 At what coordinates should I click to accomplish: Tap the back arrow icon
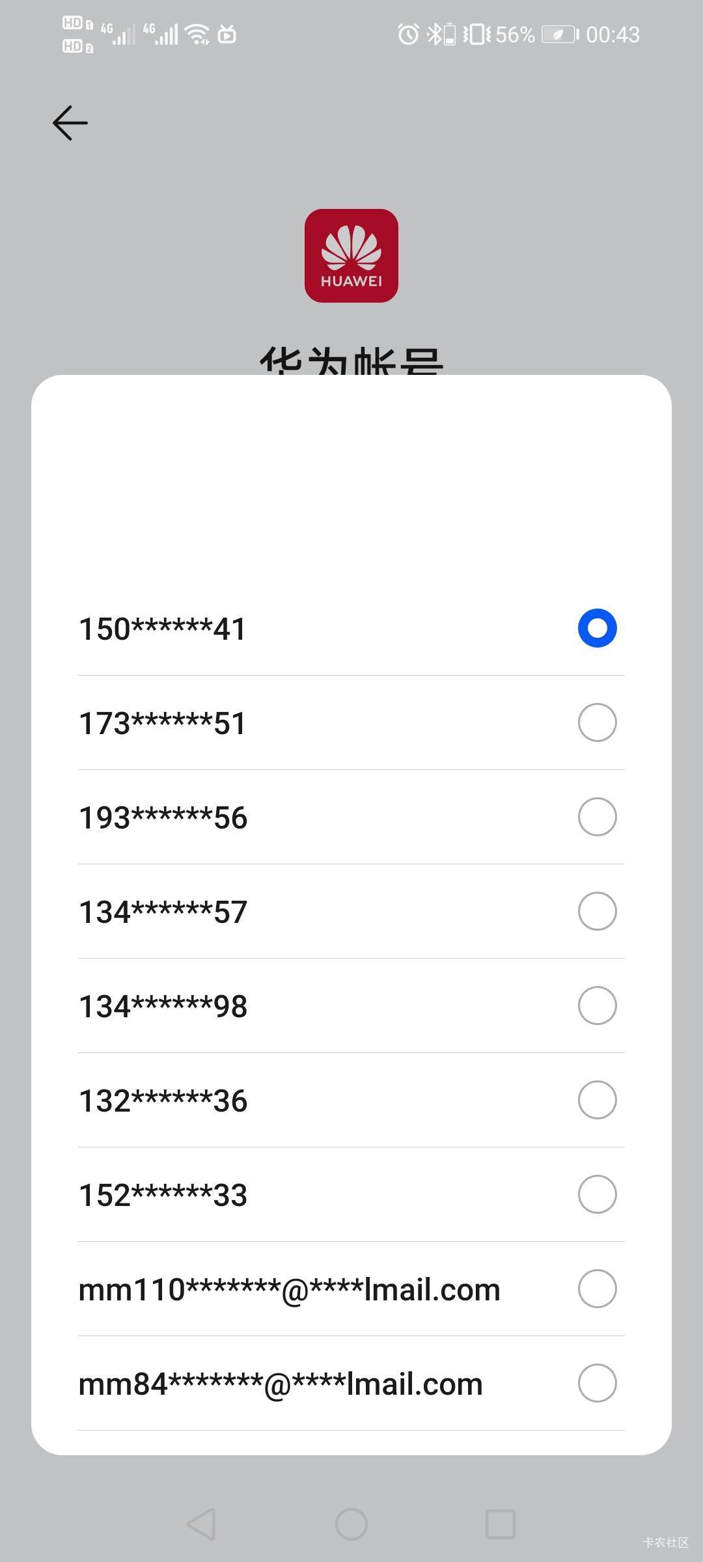pos(70,123)
